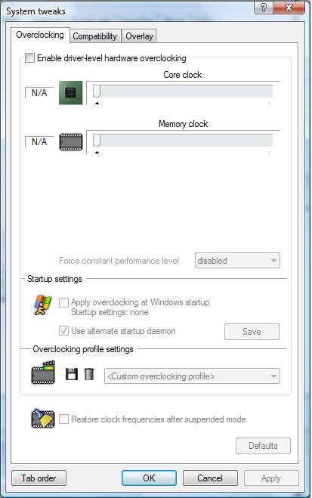Switch to the Compatibility tab
312x498 pixels.
tap(95, 36)
